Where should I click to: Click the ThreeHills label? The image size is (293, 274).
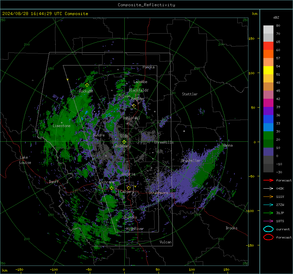[164, 142]
